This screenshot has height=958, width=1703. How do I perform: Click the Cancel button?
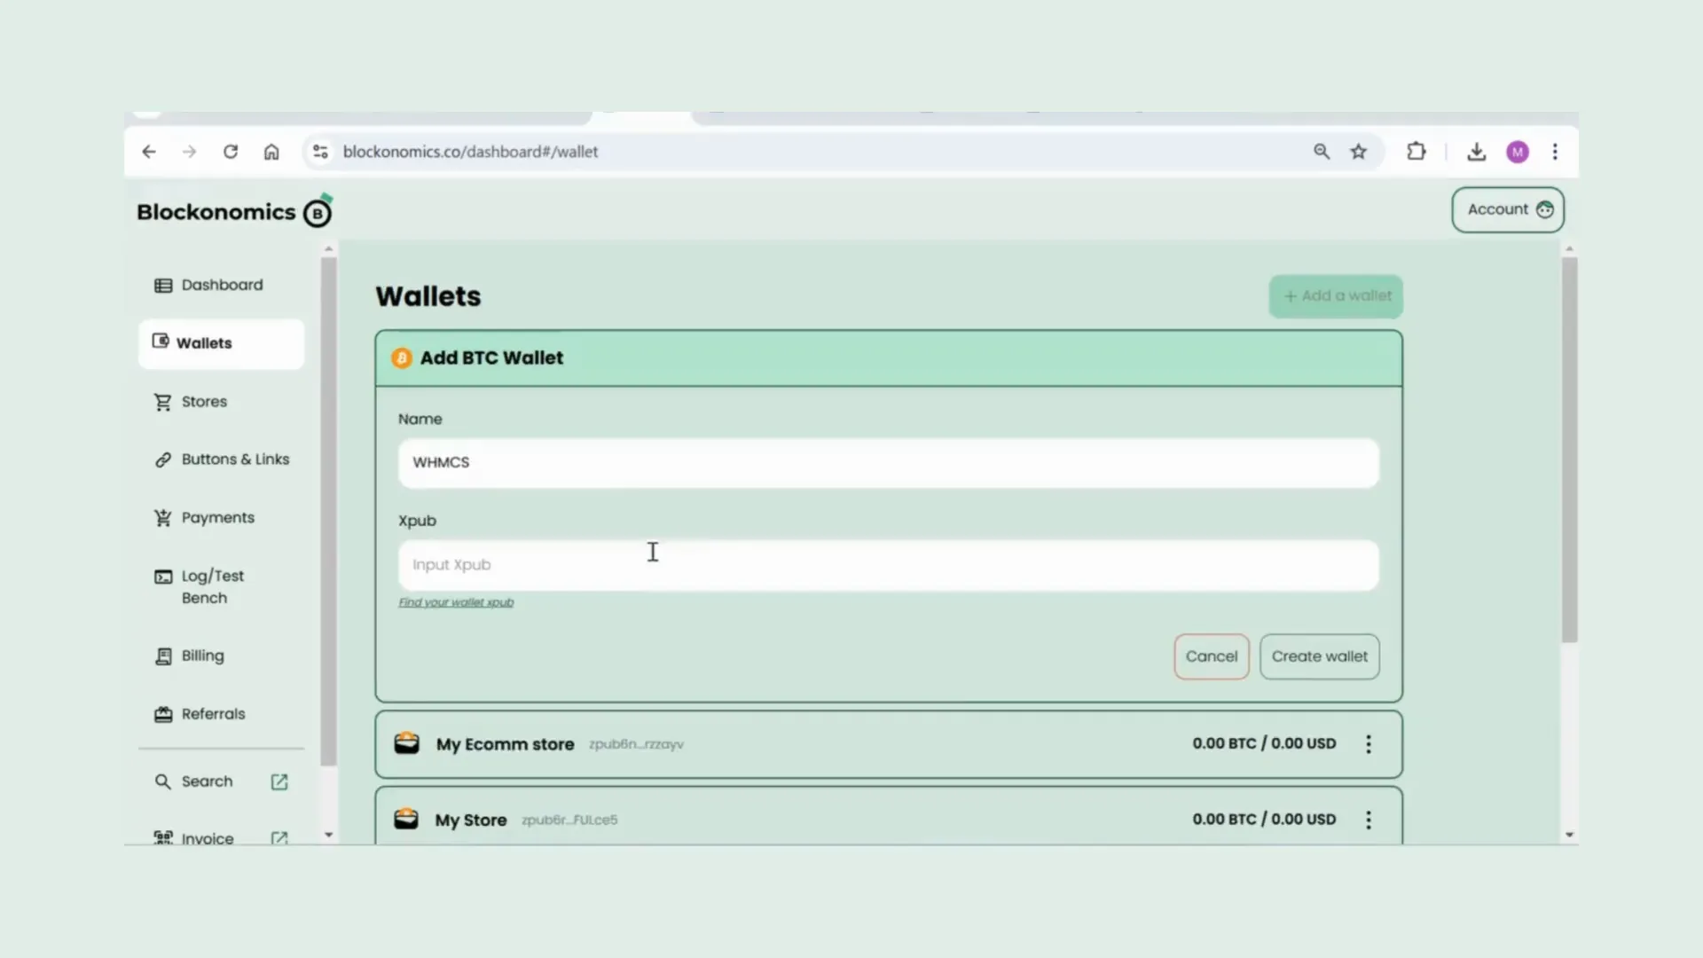pyautogui.click(x=1212, y=655)
